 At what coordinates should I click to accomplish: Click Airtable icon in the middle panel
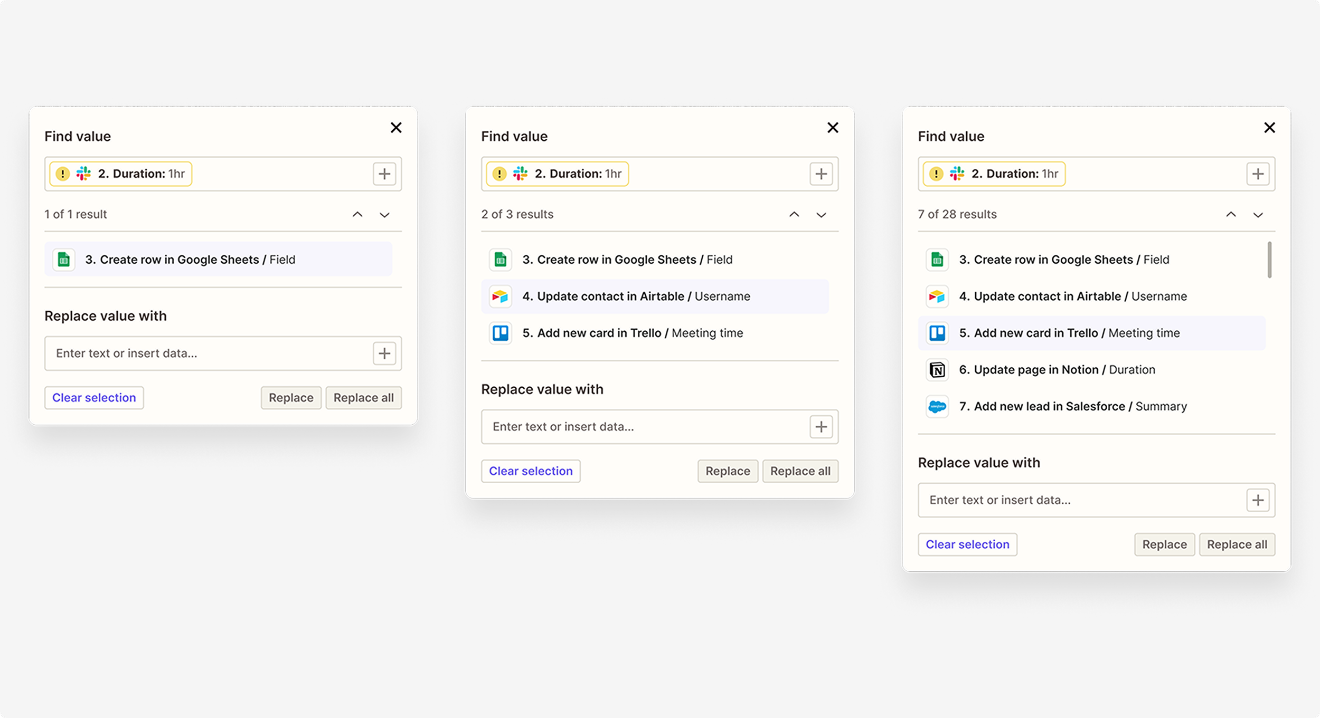[x=500, y=296]
